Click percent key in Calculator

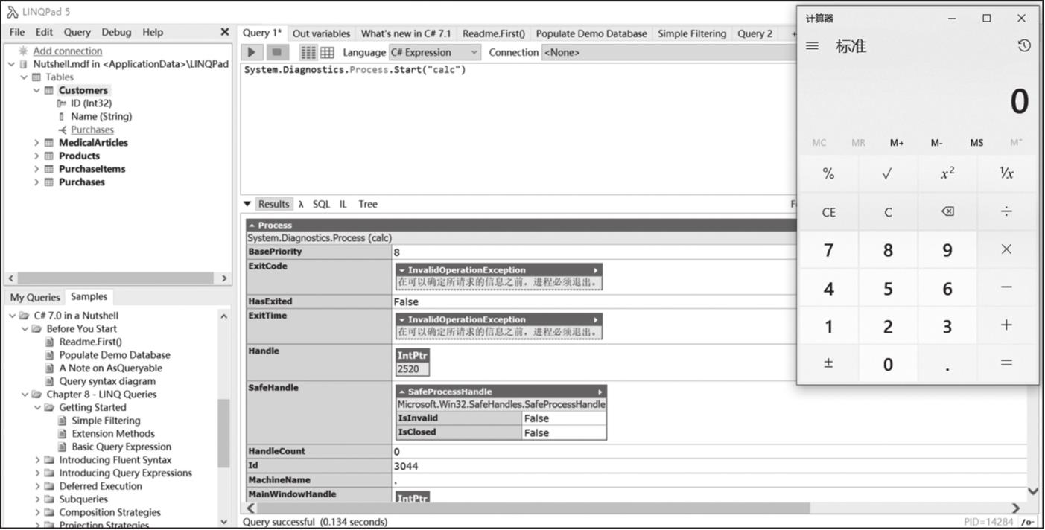(828, 173)
